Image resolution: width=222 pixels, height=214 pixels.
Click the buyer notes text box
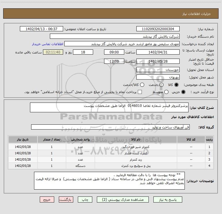coord(109,181)
